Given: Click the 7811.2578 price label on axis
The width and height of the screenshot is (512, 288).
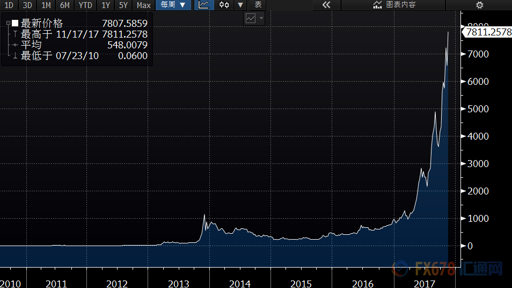Looking at the screenshot, I should (488, 32).
